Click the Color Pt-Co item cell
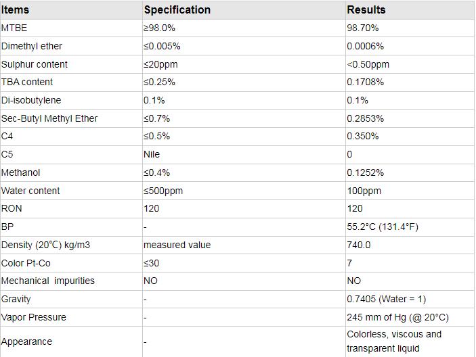Viewport: 476px width, 357px height. (x=28, y=262)
